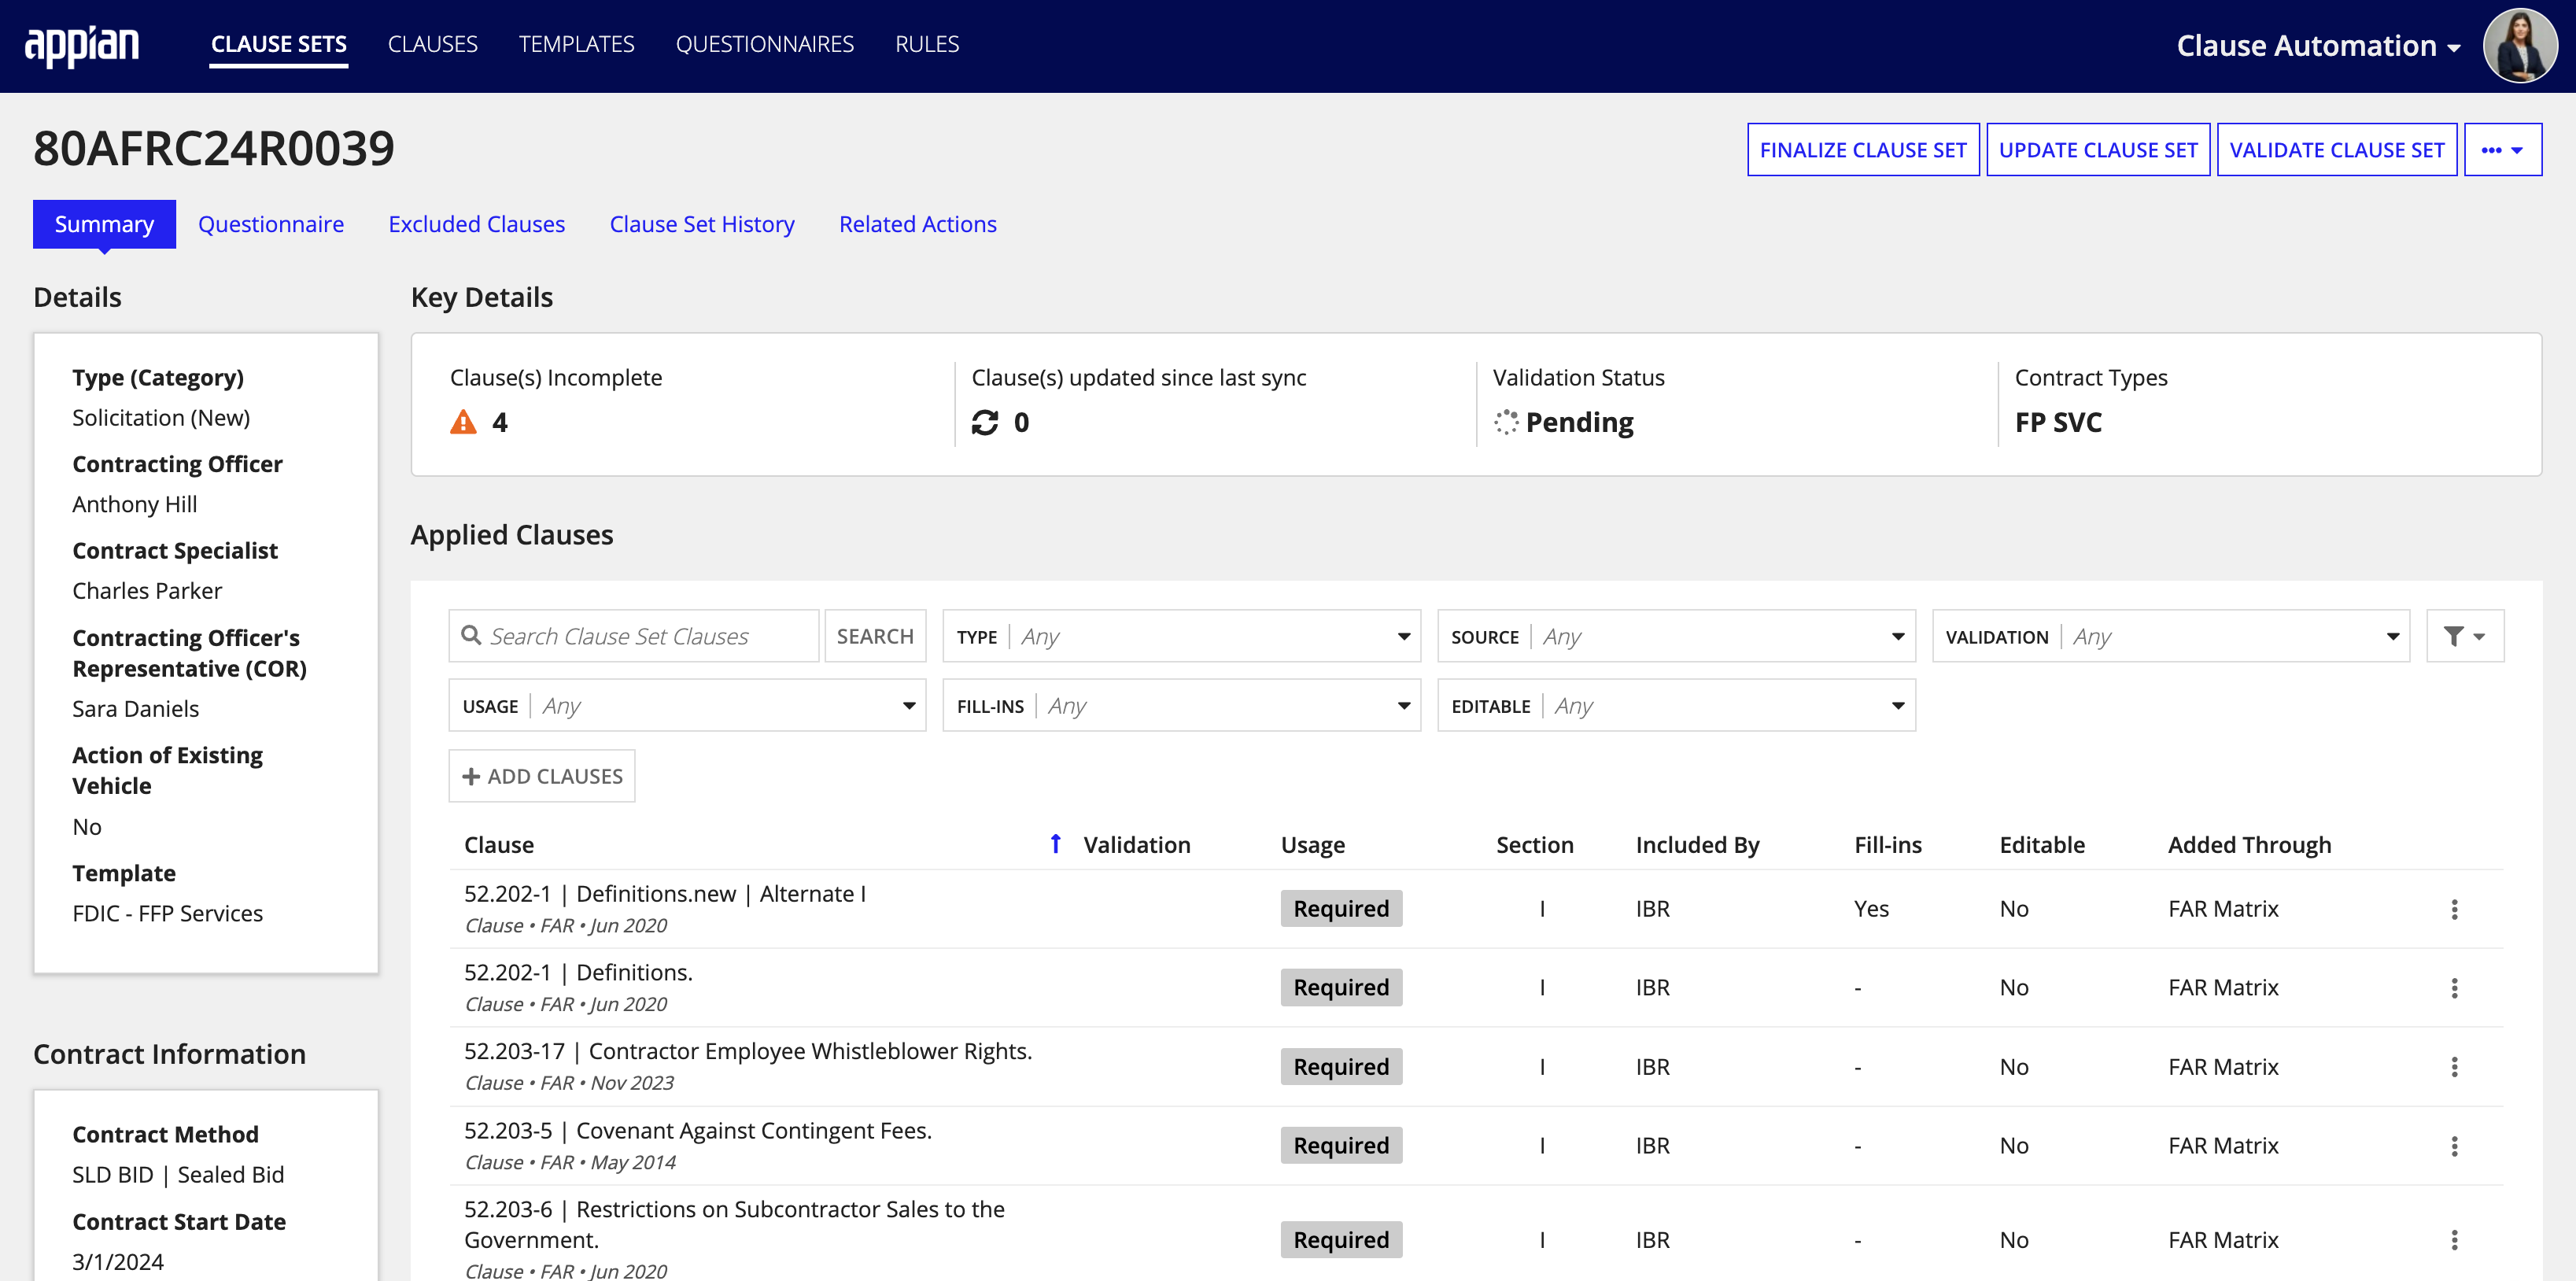This screenshot has height=1281, width=2576.
Task: Click the search magnifier icon
Action: (x=471, y=635)
